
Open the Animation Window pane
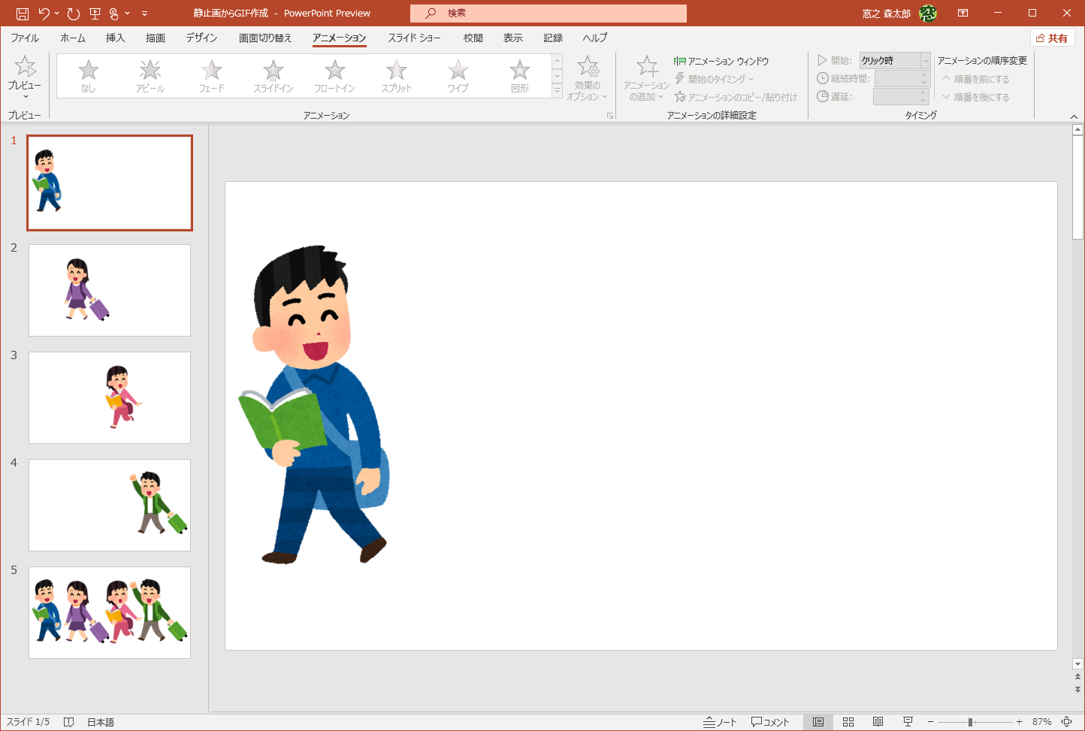pyautogui.click(x=721, y=61)
